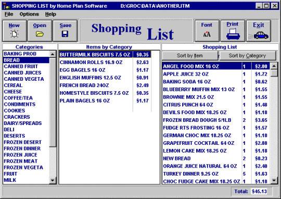The image size is (281, 199).
Task: Change font with the AA icon
Action: tap(207, 34)
